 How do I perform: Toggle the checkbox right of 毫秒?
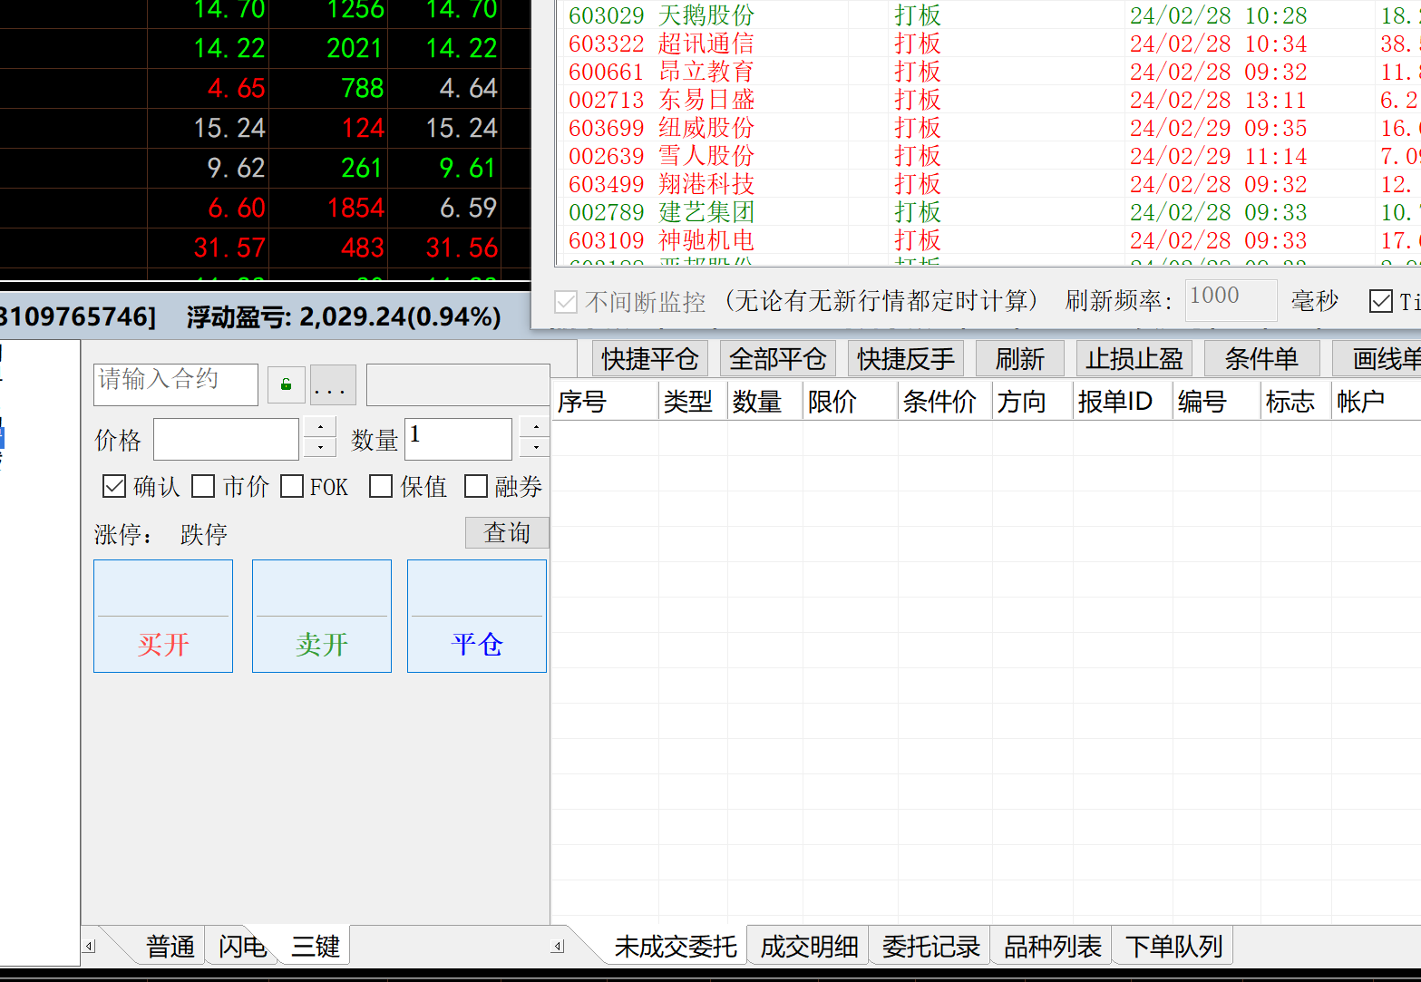click(x=1381, y=301)
